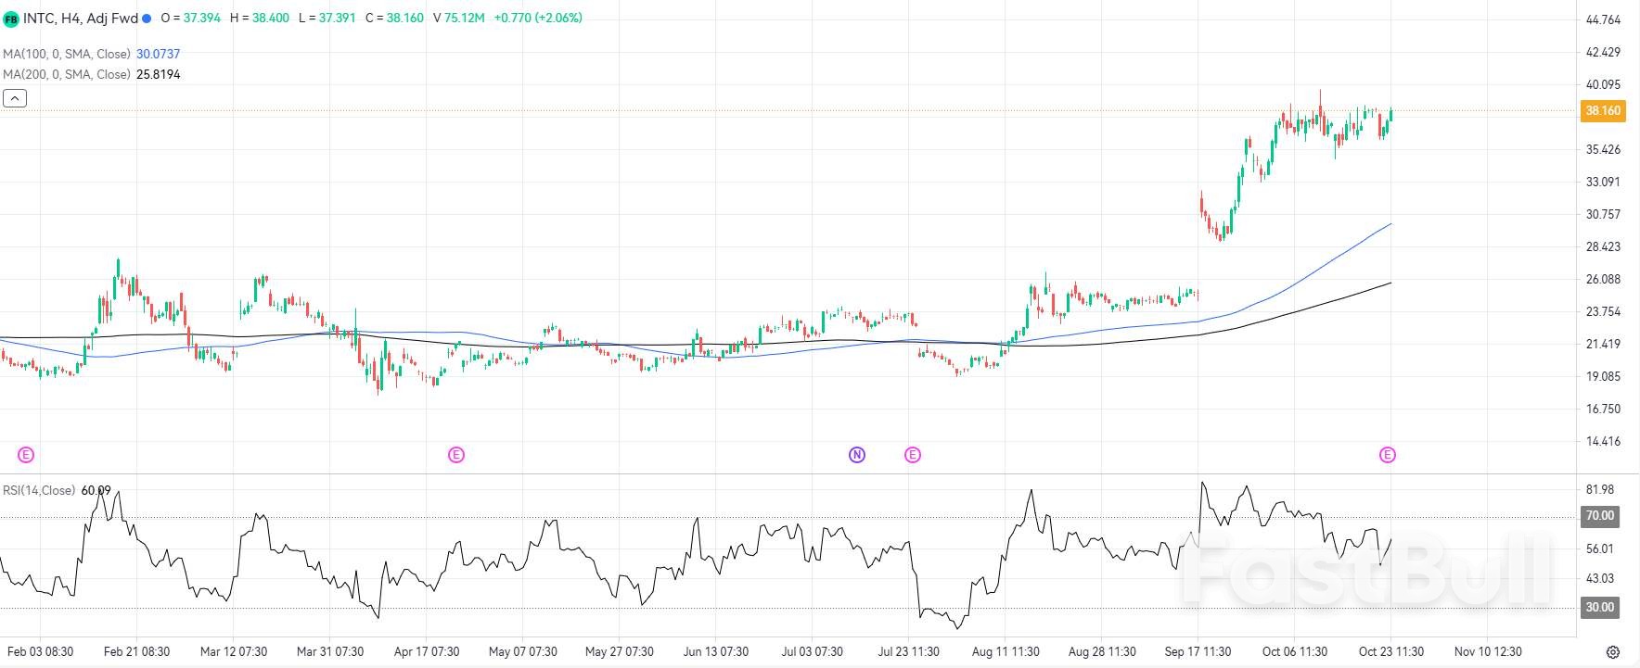Click the RSI 70.00 overbought level tag

(x=1599, y=516)
